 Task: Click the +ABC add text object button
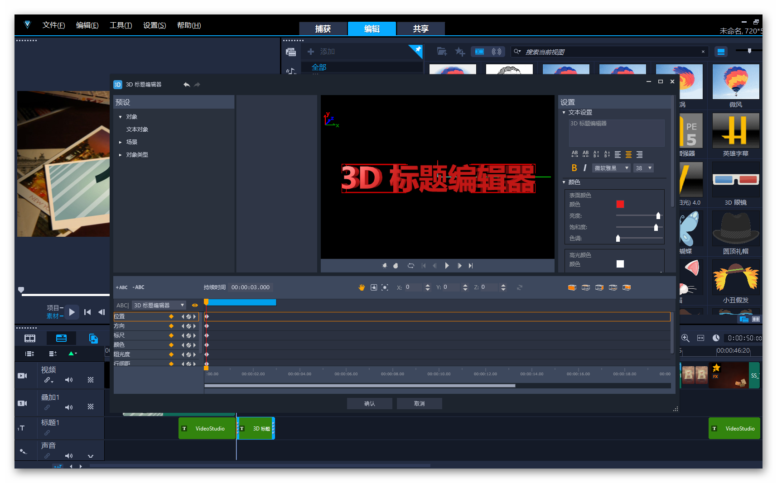[121, 287]
